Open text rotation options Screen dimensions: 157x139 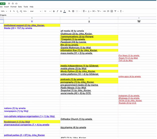tap(99, 11)
